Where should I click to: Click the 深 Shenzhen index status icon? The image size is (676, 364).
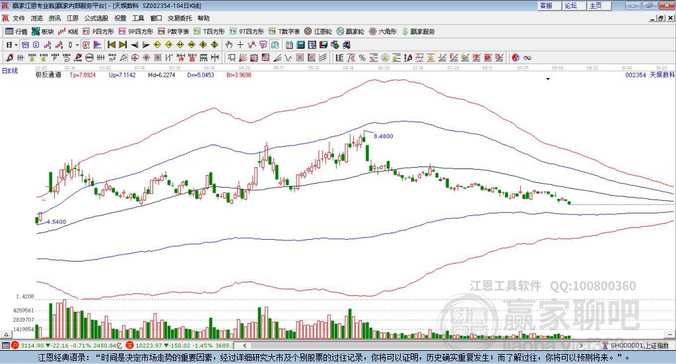[130, 346]
